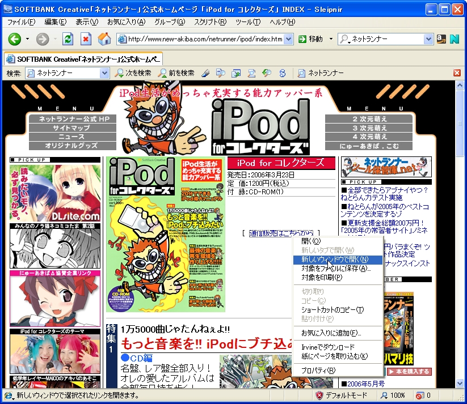Click the 4次元萌え menu button
Screen dimensions: 467x404
click(x=369, y=137)
